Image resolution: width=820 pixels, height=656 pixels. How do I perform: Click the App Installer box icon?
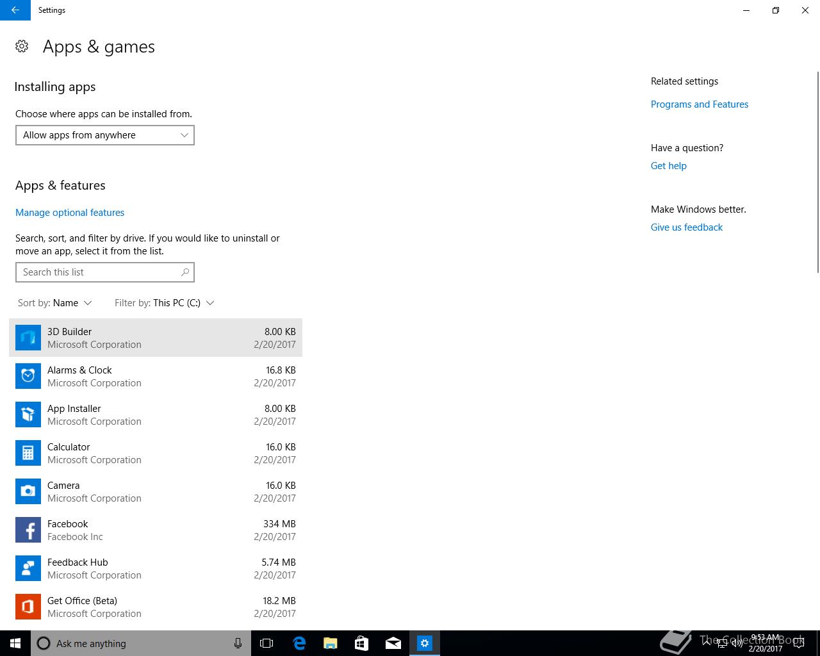28,414
